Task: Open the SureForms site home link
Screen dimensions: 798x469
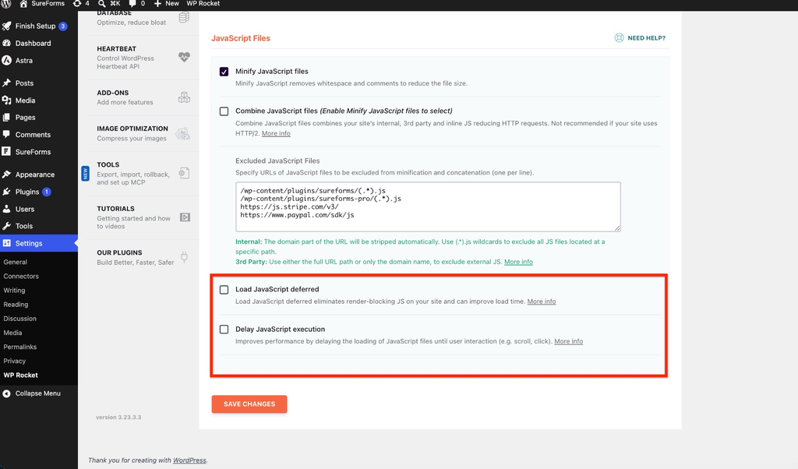Action: (x=42, y=4)
